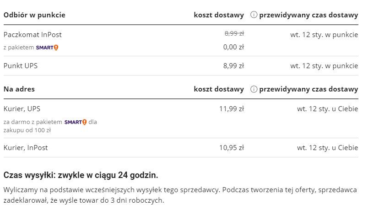Click 'z pakietem' SMART text under Paczkomat
The image size is (368, 221).
coord(18,47)
